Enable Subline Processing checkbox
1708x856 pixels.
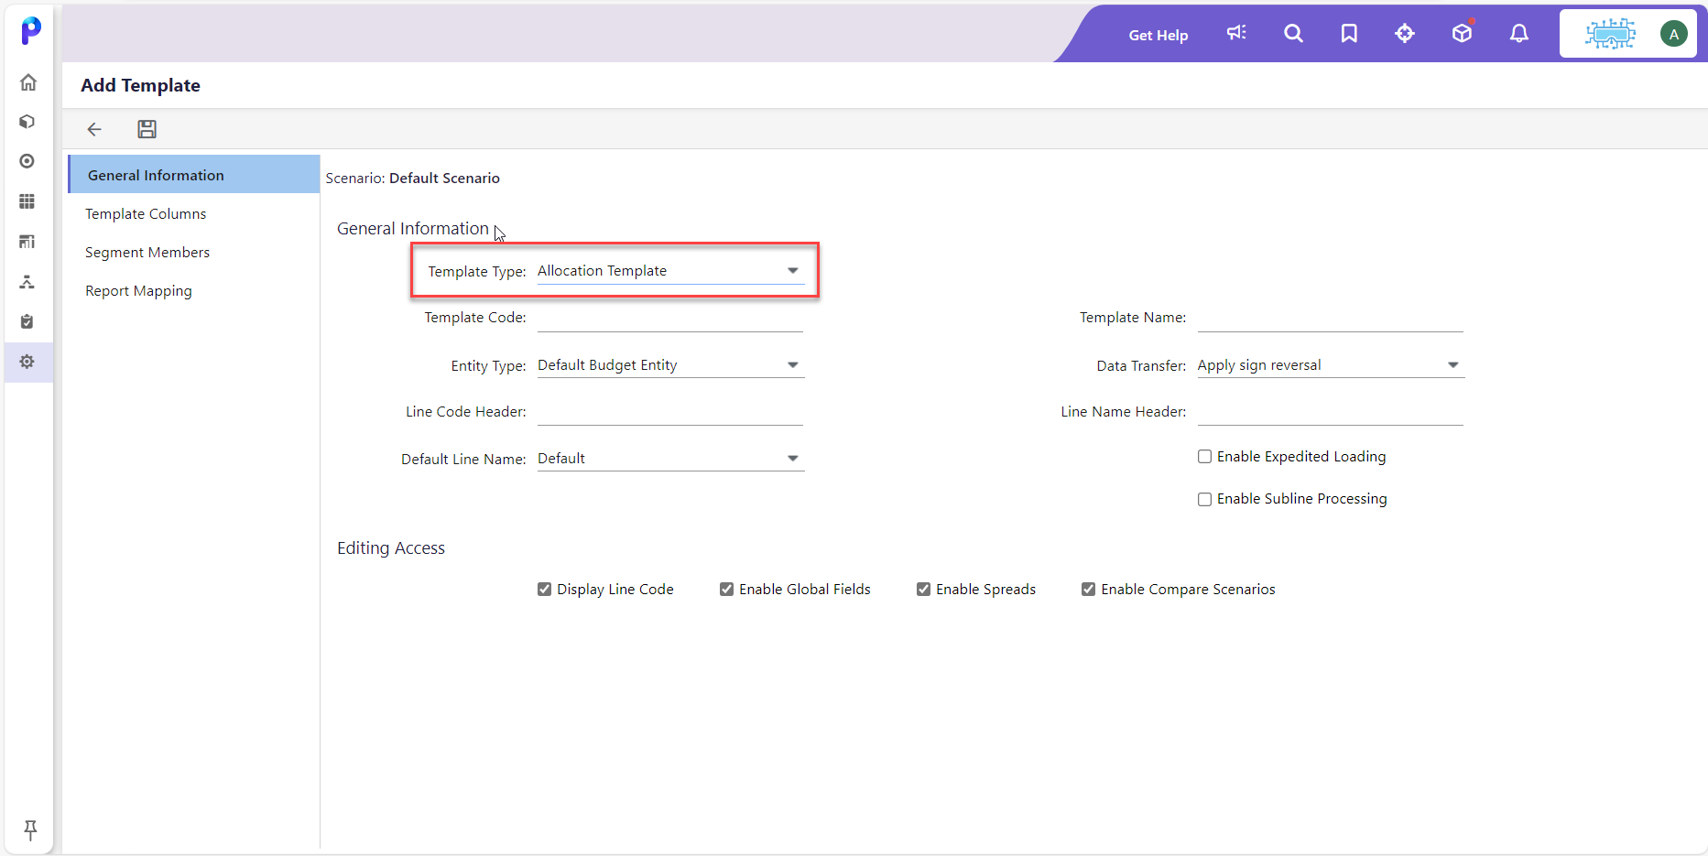(x=1205, y=499)
